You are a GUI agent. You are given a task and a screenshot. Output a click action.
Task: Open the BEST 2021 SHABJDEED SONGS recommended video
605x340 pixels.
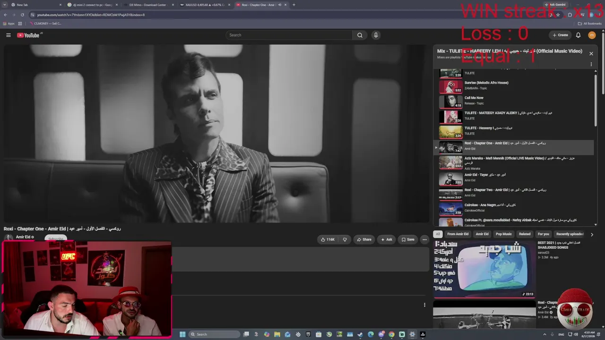(484, 269)
